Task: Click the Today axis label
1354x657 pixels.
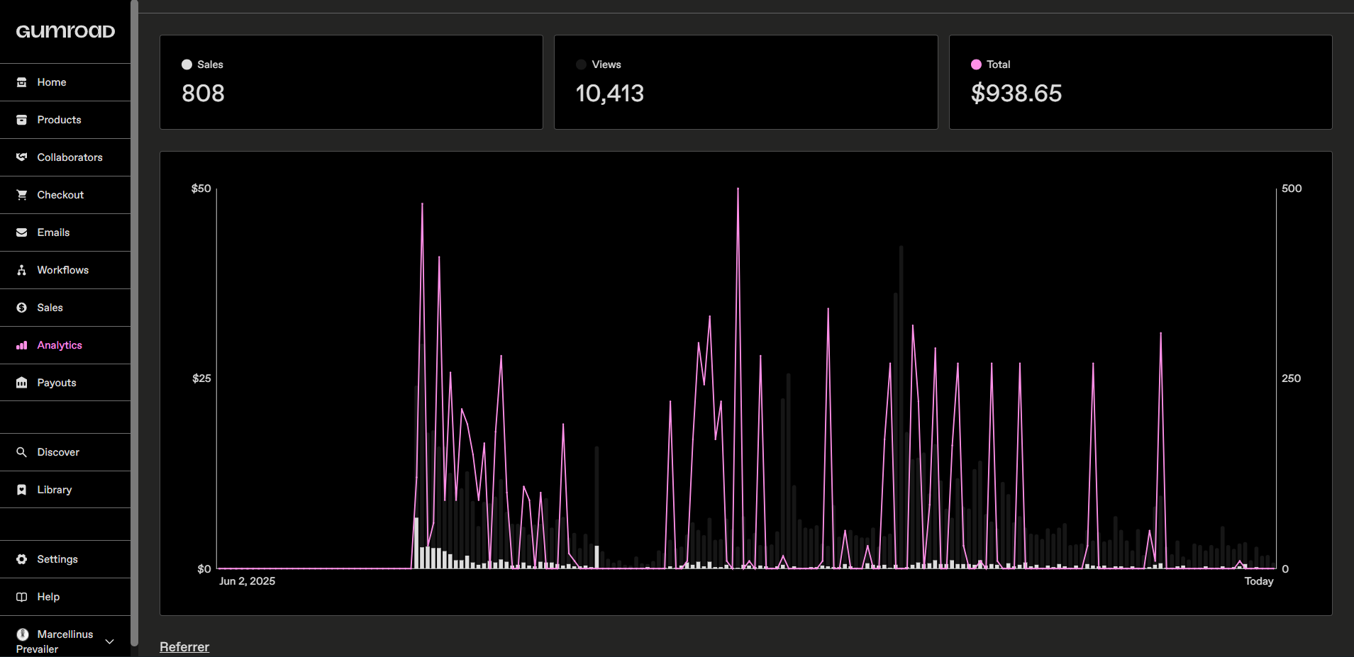Action: point(1259,581)
